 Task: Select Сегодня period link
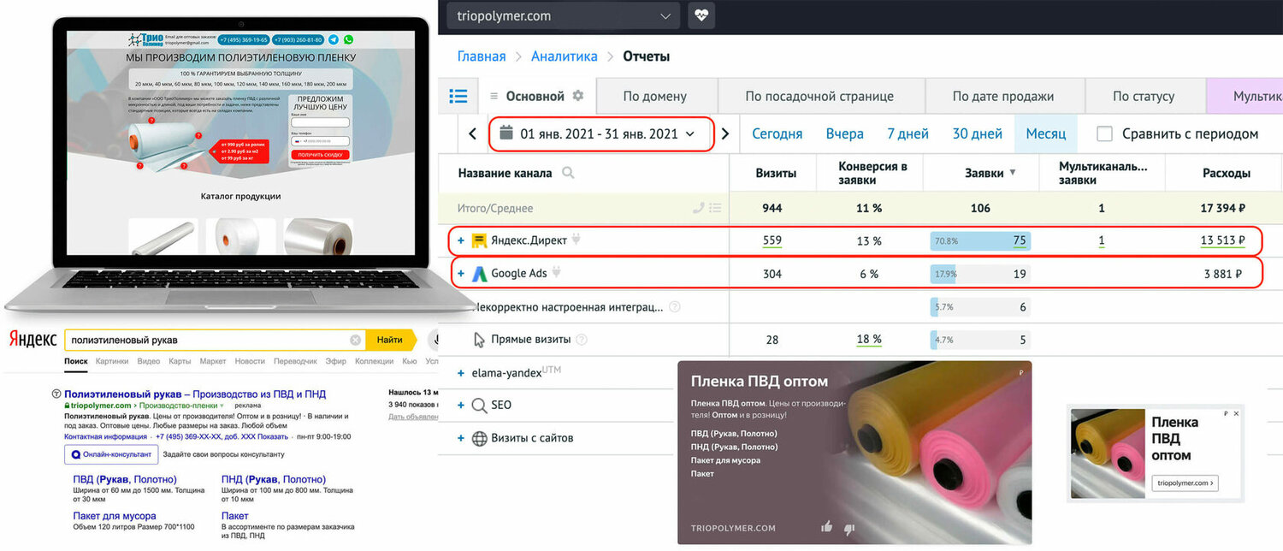tap(777, 133)
